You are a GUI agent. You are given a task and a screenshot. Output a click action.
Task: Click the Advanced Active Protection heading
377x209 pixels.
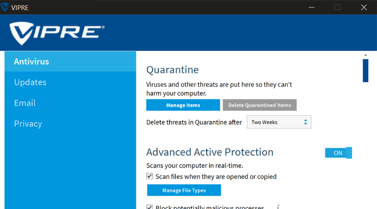coord(210,152)
